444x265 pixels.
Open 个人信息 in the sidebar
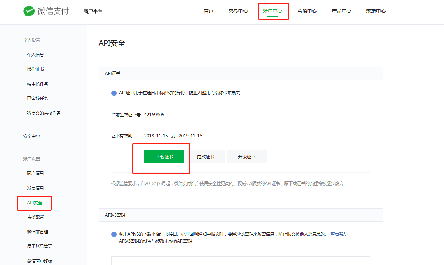click(x=36, y=55)
